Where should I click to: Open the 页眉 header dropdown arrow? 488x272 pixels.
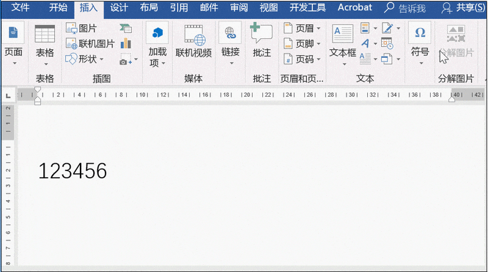coord(318,28)
